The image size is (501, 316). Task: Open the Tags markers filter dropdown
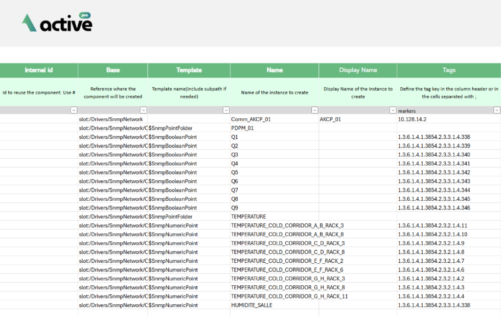(x=497, y=110)
